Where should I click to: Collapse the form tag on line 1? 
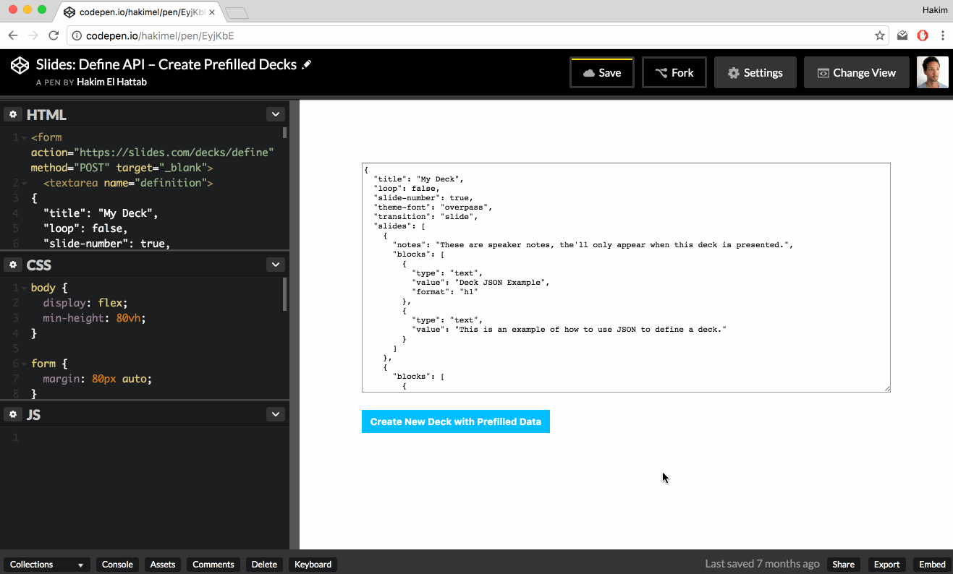25,137
